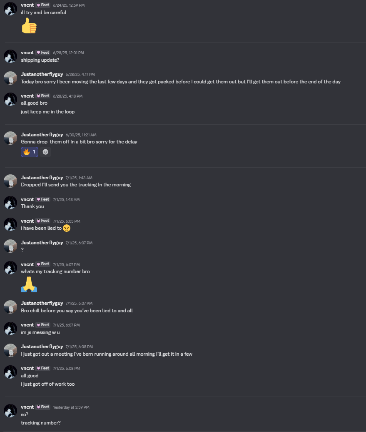Click the Feet badge on 'whats my tracking number' message

click(43, 264)
